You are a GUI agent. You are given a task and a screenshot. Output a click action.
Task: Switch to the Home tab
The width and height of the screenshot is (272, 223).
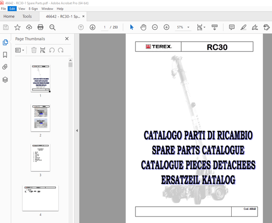point(9,16)
